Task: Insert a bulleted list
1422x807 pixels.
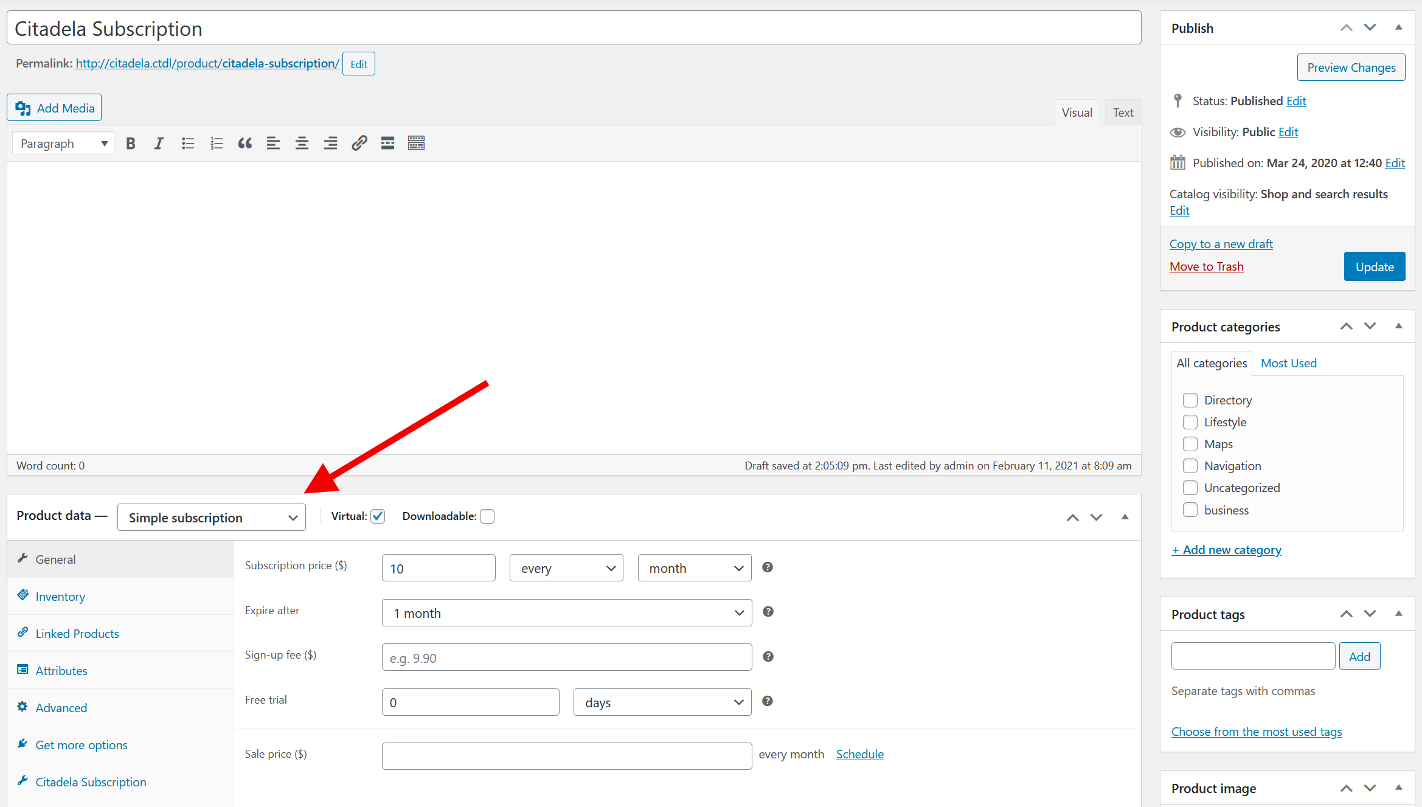Action: [x=187, y=144]
